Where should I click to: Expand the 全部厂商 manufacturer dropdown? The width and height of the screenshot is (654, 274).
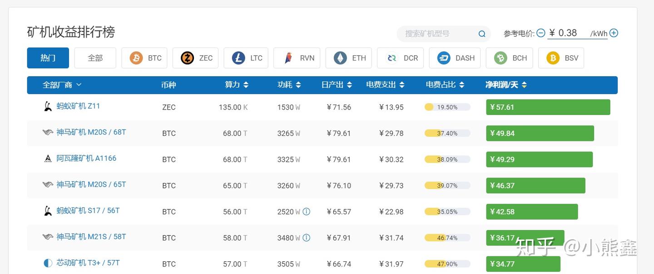[x=62, y=85]
